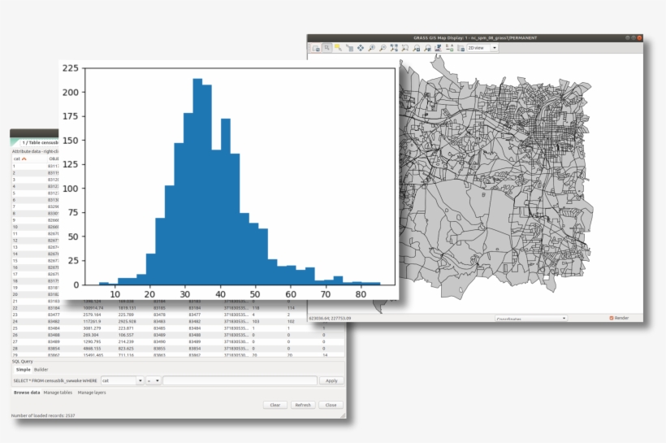This screenshot has width=666, height=443.
Task: Choose the Pan tool
Action: 361,48
